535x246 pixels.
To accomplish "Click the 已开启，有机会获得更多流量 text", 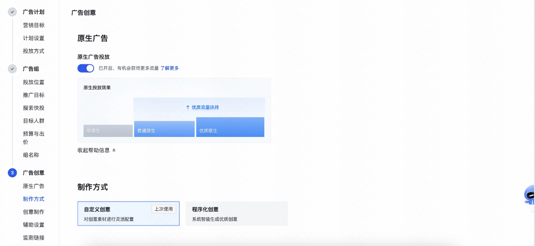I will click(129, 68).
